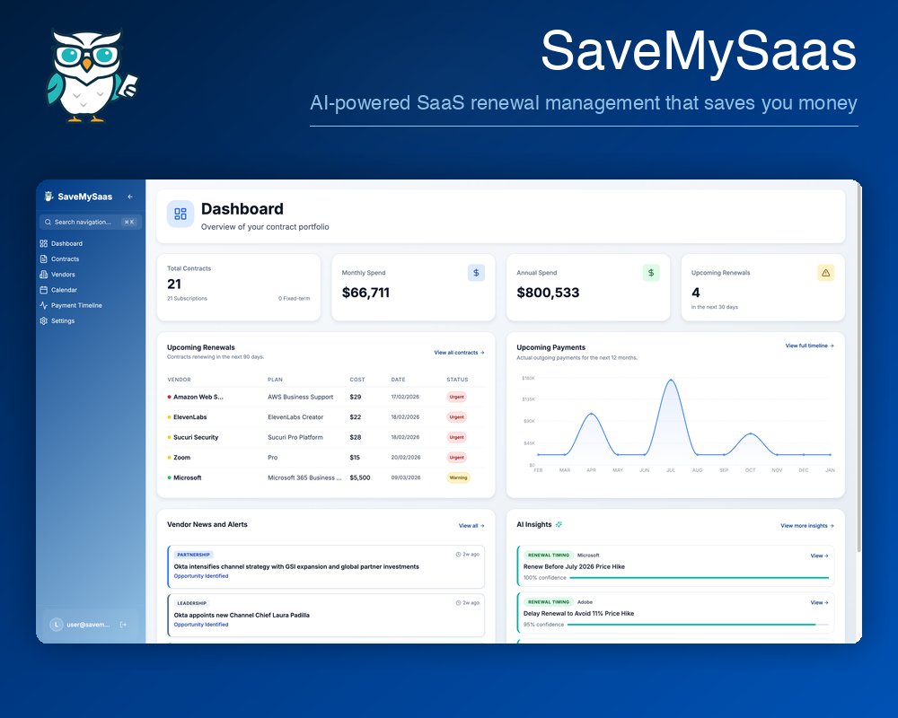Click the AI Insights sparkle icon
The image size is (898, 718).
coord(559,524)
